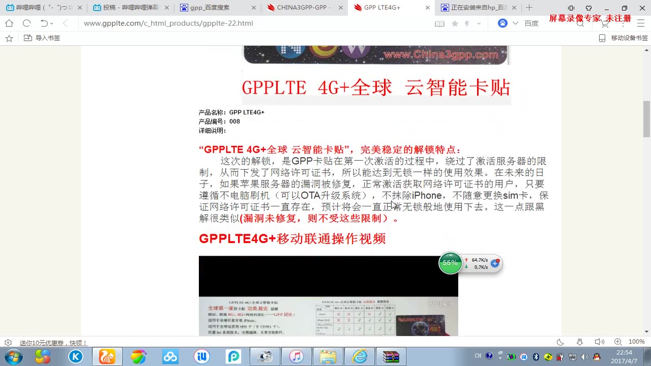Open the skin shirt icon
Screen dimensions: 651x366
(x=588, y=8)
